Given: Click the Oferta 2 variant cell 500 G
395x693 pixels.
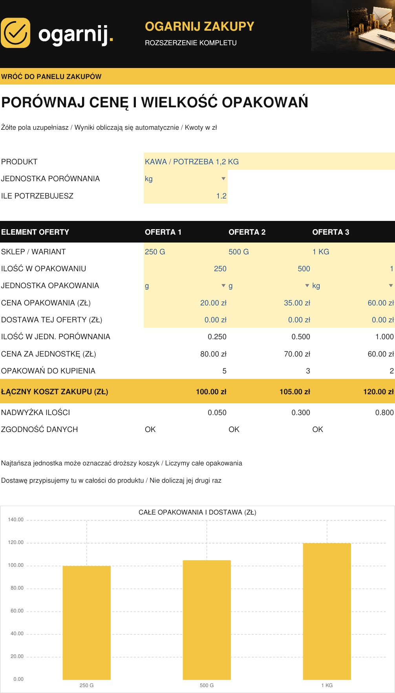Looking at the screenshot, I should pos(269,252).
